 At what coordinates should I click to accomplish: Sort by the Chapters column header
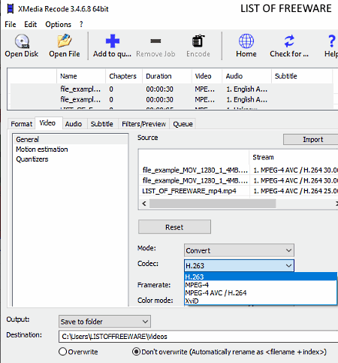coord(124,76)
